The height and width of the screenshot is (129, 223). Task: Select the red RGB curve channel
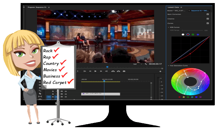(x=188, y=34)
